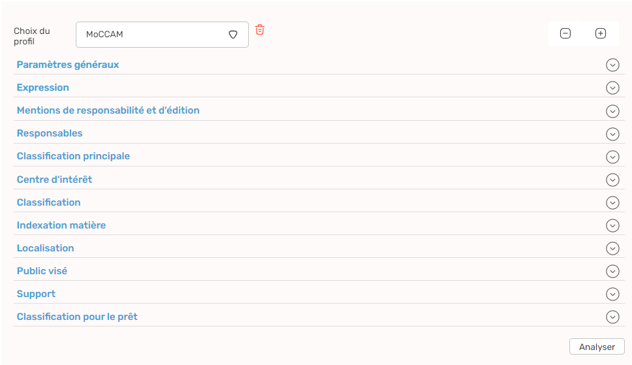The width and height of the screenshot is (632, 365).
Task: Click the Classification principale chevron icon
Action: tap(612, 157)
